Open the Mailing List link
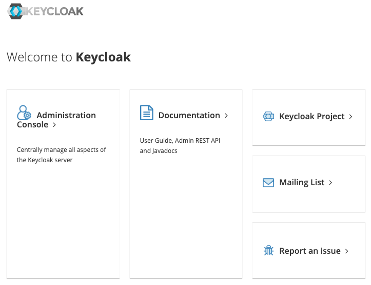Screen dimensions: 371x285 click(x=302, y=182)
